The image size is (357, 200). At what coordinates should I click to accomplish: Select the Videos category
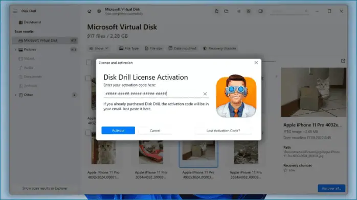tap(27, 59)
